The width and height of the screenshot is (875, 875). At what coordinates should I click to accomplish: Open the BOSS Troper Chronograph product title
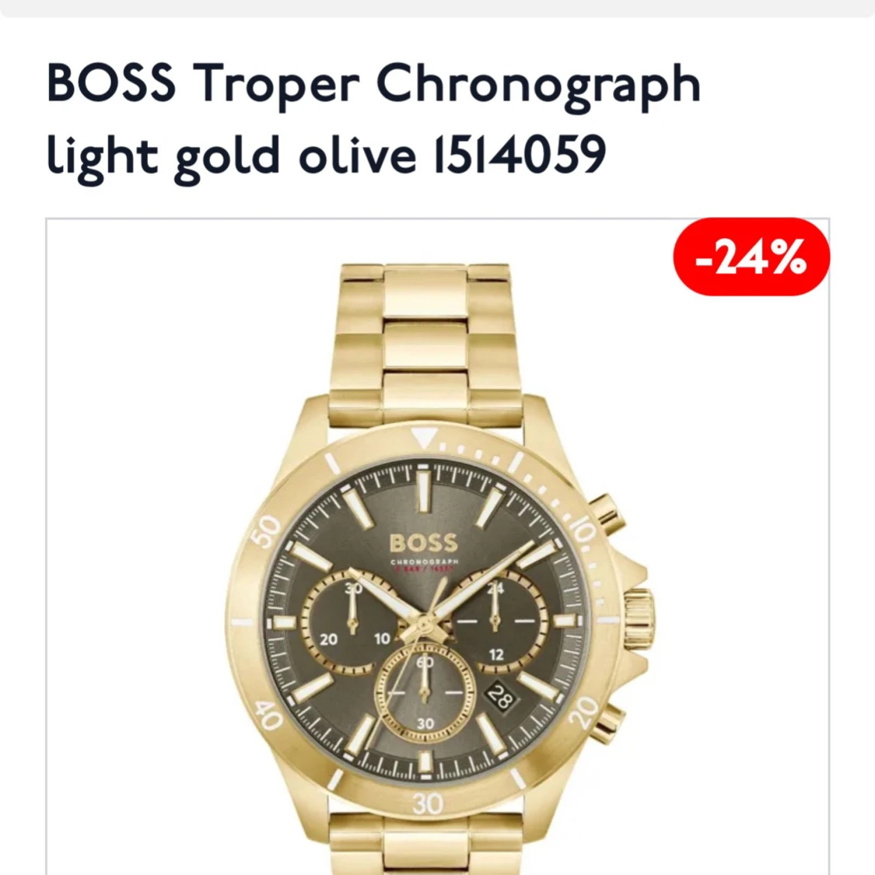point(373,120)
